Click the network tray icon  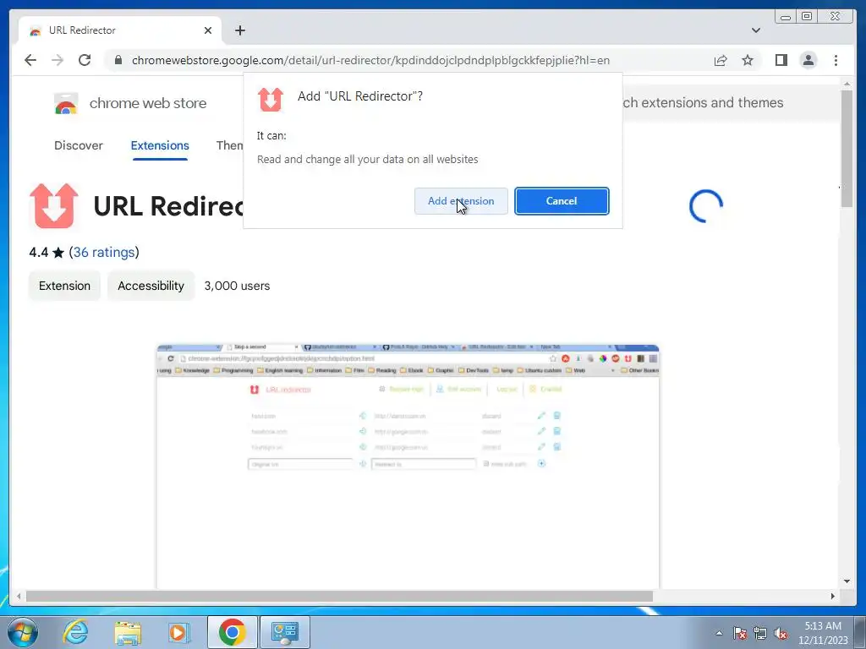[760, 633]
